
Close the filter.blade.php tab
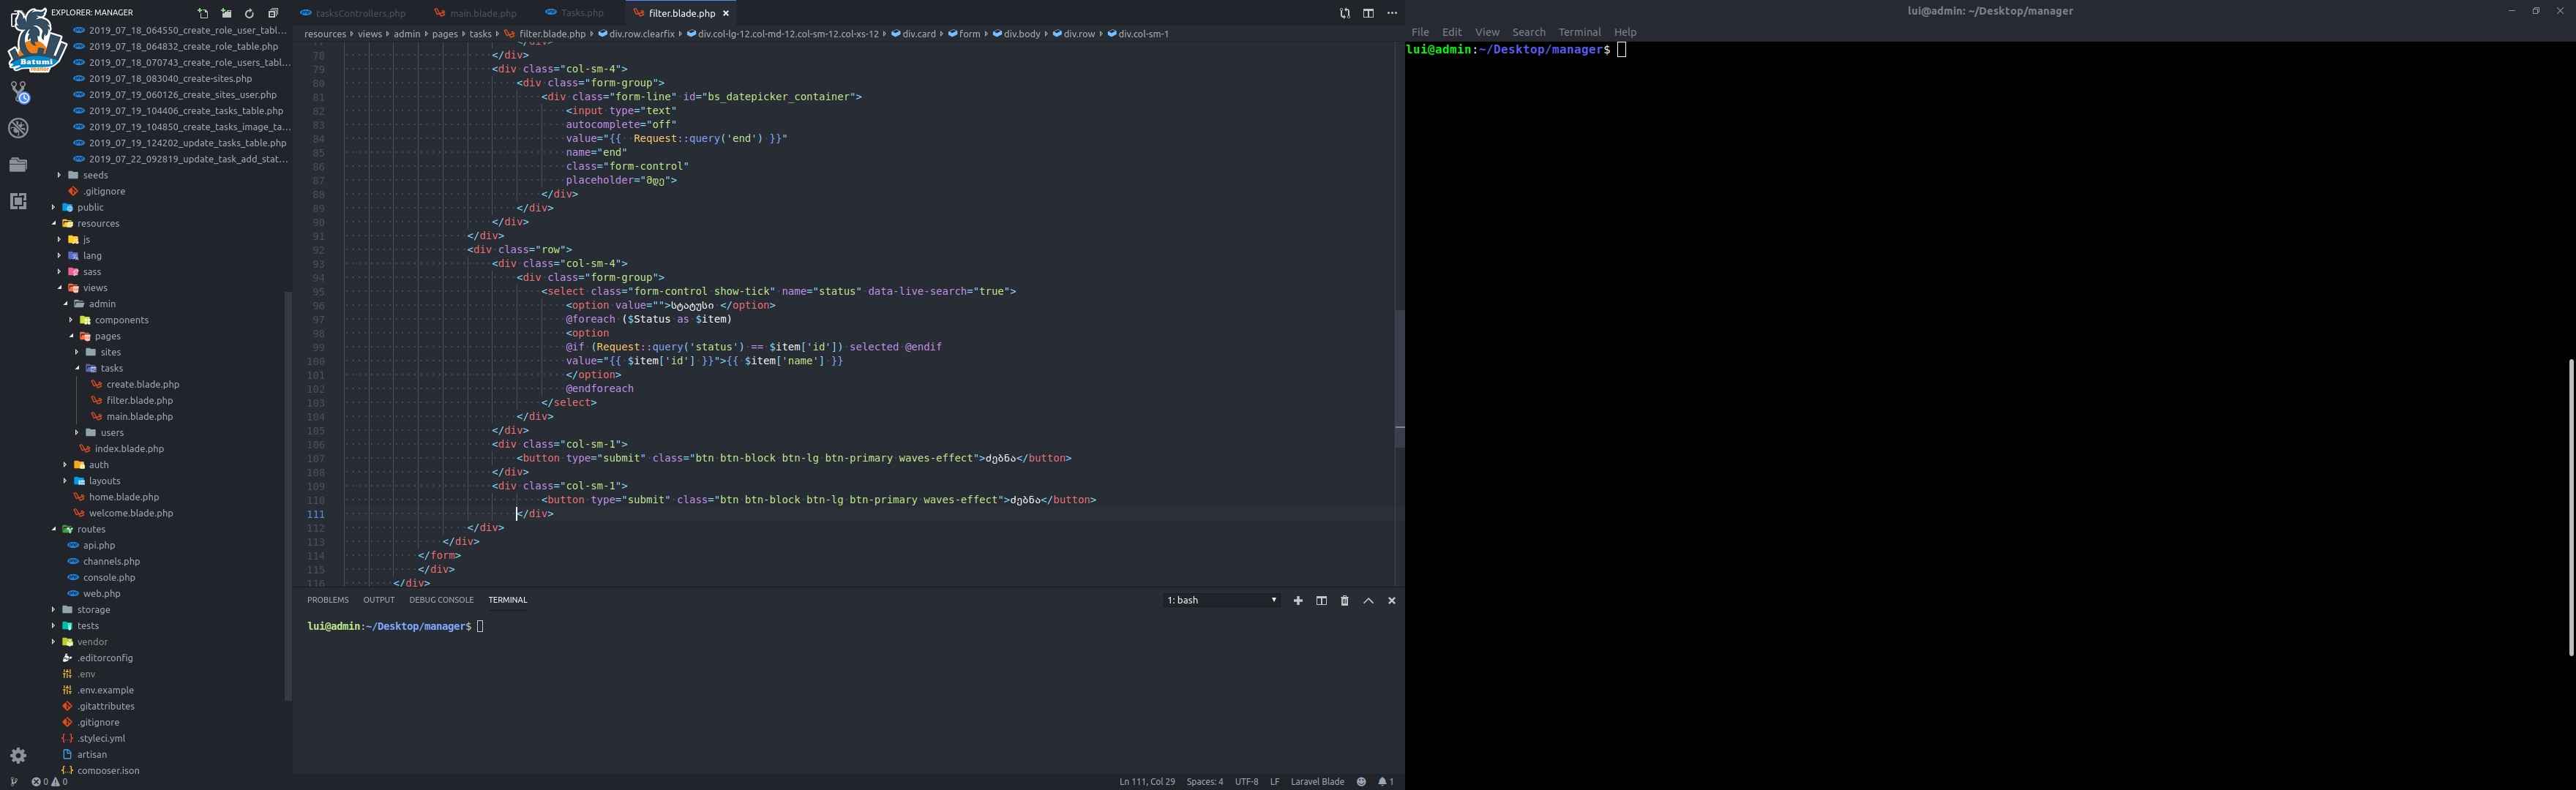click(727, 13)
